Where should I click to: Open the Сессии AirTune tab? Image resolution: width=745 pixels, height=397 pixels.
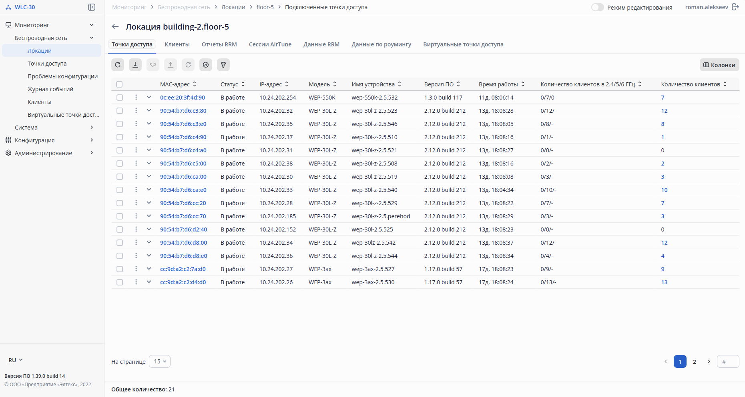click(270, 44)
